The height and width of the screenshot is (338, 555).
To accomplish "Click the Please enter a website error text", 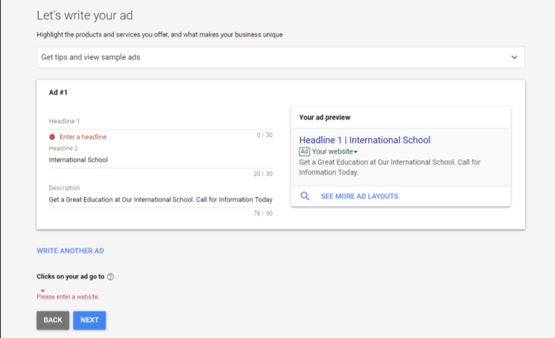I will coord(68,297).
